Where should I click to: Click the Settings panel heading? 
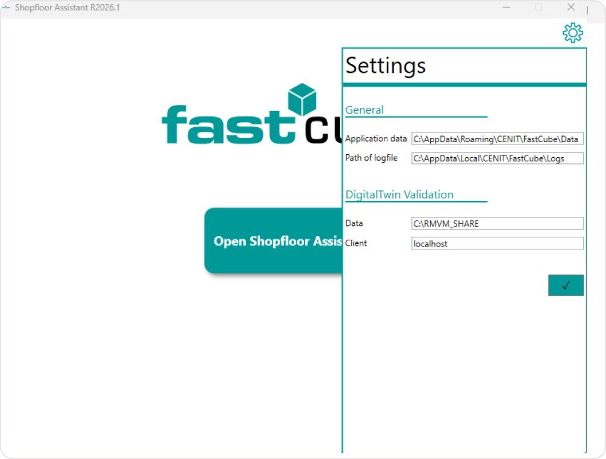386,65
